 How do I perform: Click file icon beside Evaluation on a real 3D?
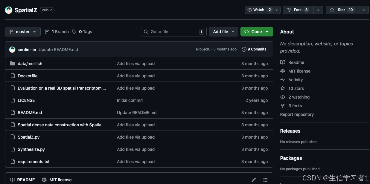[x=13, y=88]
